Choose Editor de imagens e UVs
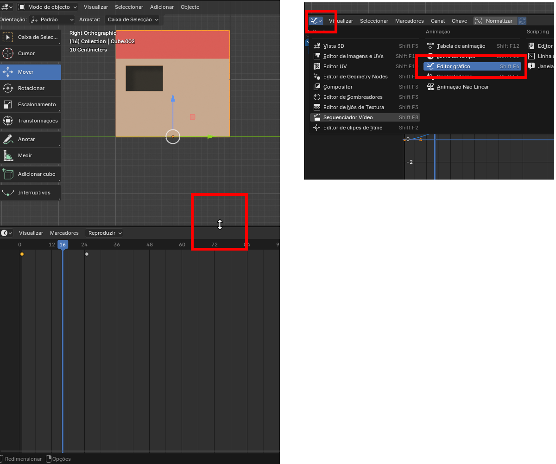 (x=365, y=56)
